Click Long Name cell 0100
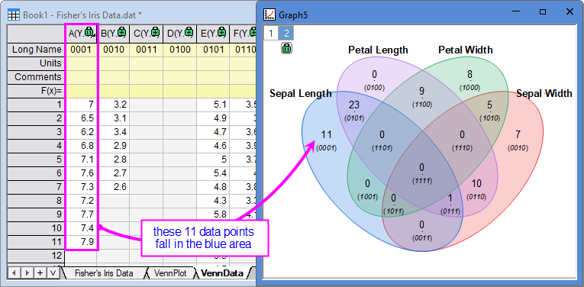 click(179, 50)
